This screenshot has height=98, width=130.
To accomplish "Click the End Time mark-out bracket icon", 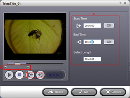I will pos(79,42).
